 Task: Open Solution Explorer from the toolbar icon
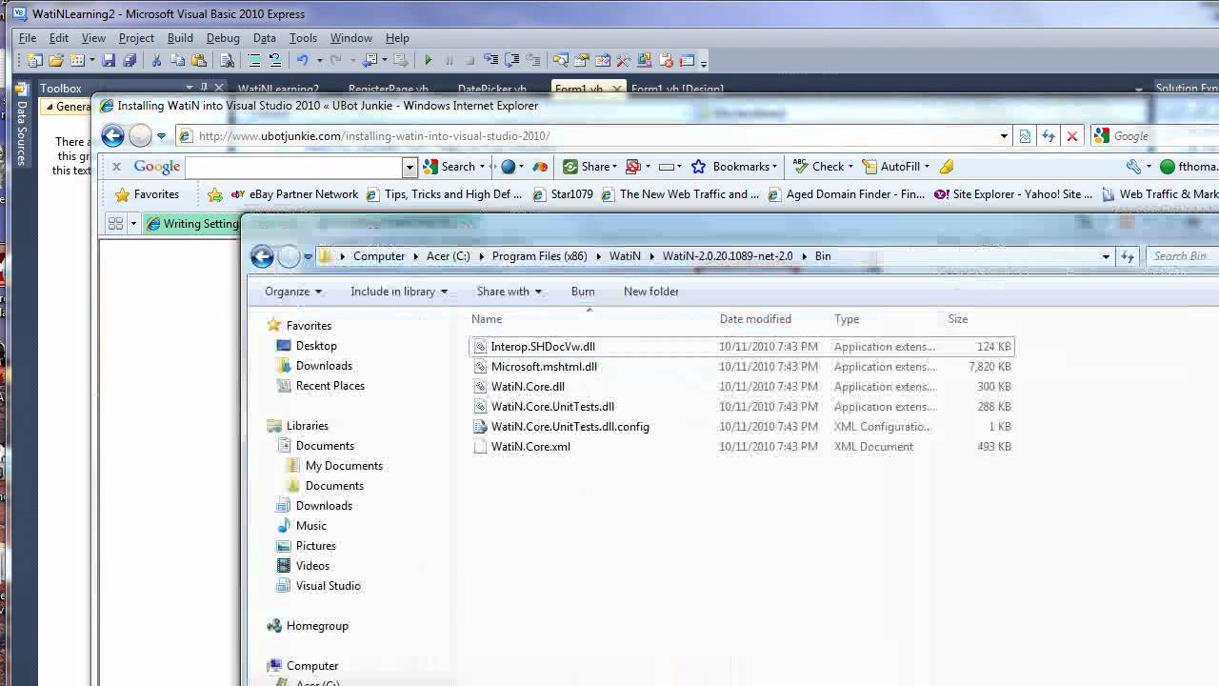561,61
